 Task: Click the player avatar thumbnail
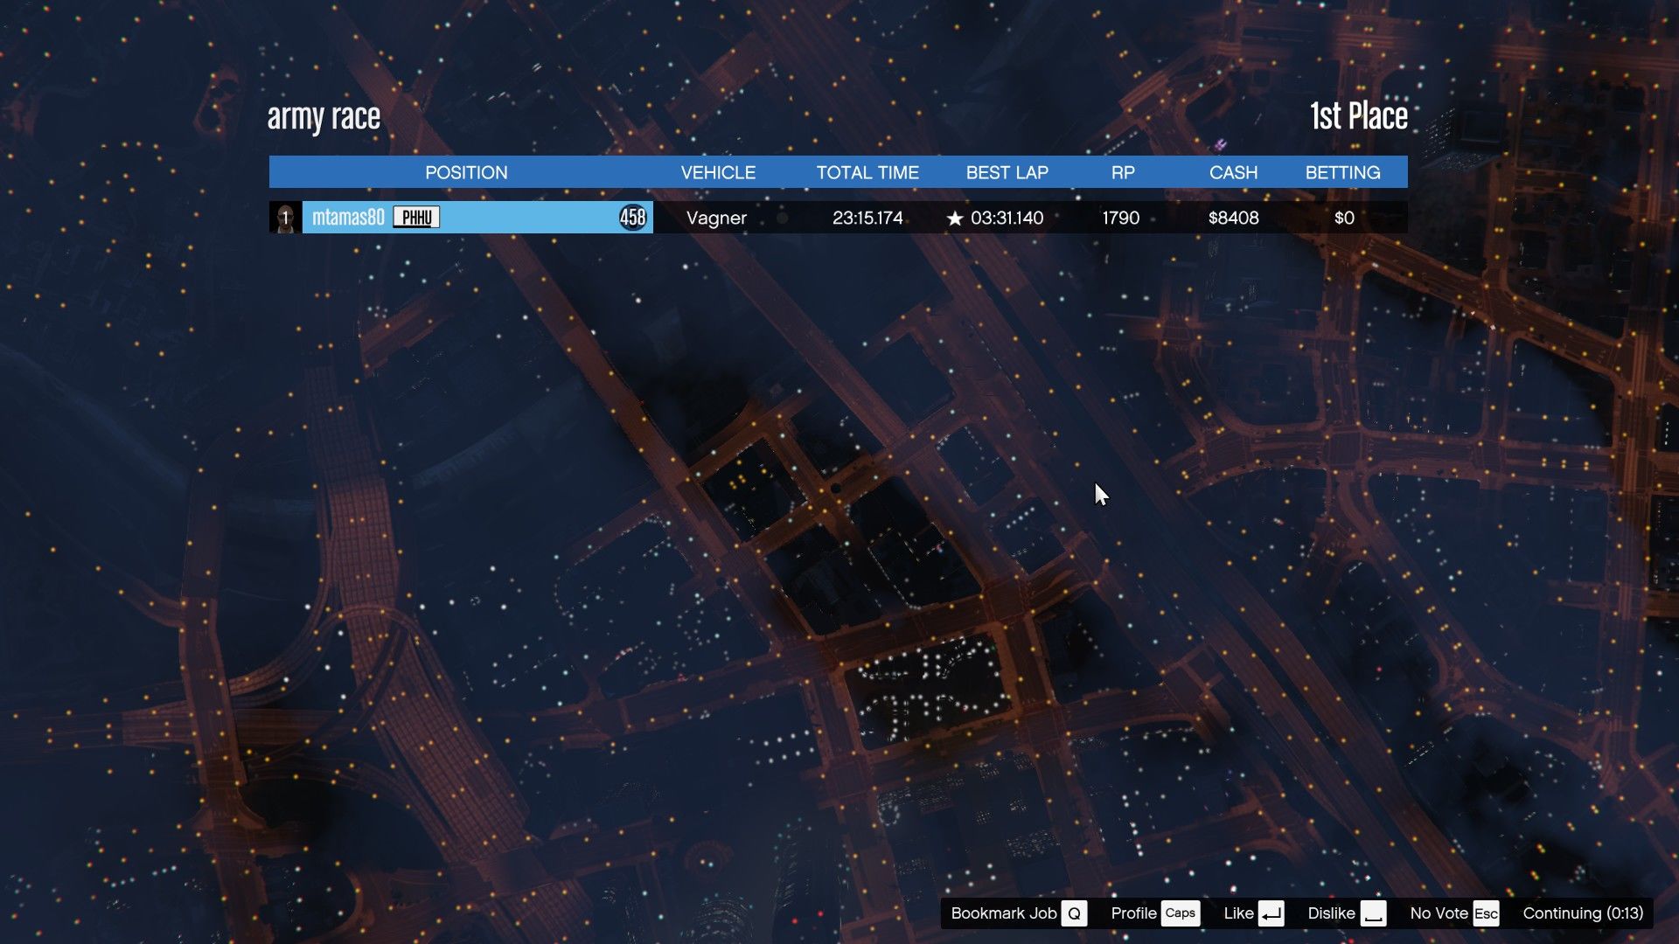(x=285, y=218)
